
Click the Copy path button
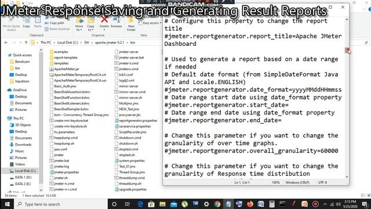[54, 23]
